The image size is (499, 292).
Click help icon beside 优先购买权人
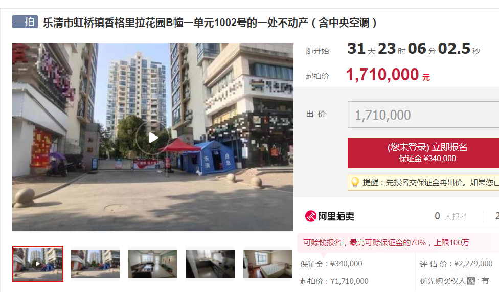pyautogui.click(x=471, y=281)
